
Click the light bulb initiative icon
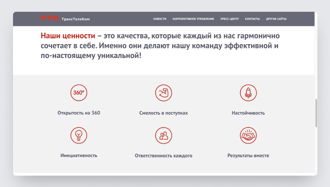coord(79,135)
